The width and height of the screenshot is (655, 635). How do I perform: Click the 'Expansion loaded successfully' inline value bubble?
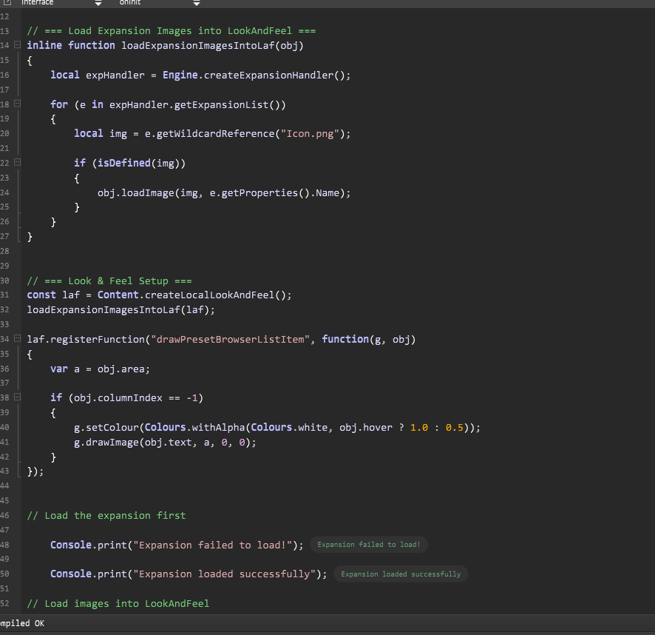[400, 574]
